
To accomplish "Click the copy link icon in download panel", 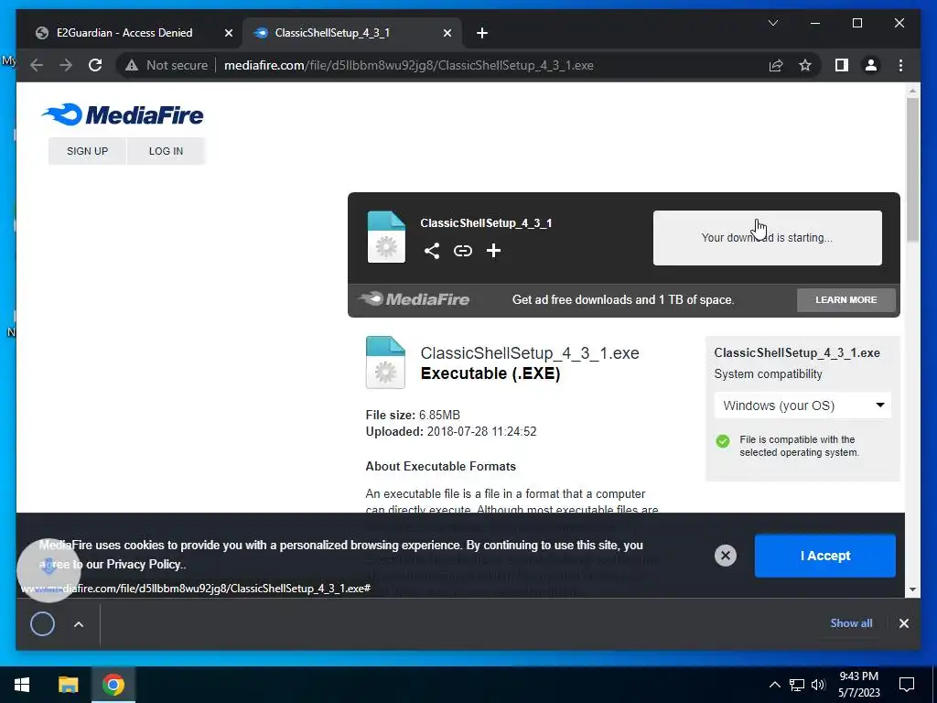I will tap(462, 251).
